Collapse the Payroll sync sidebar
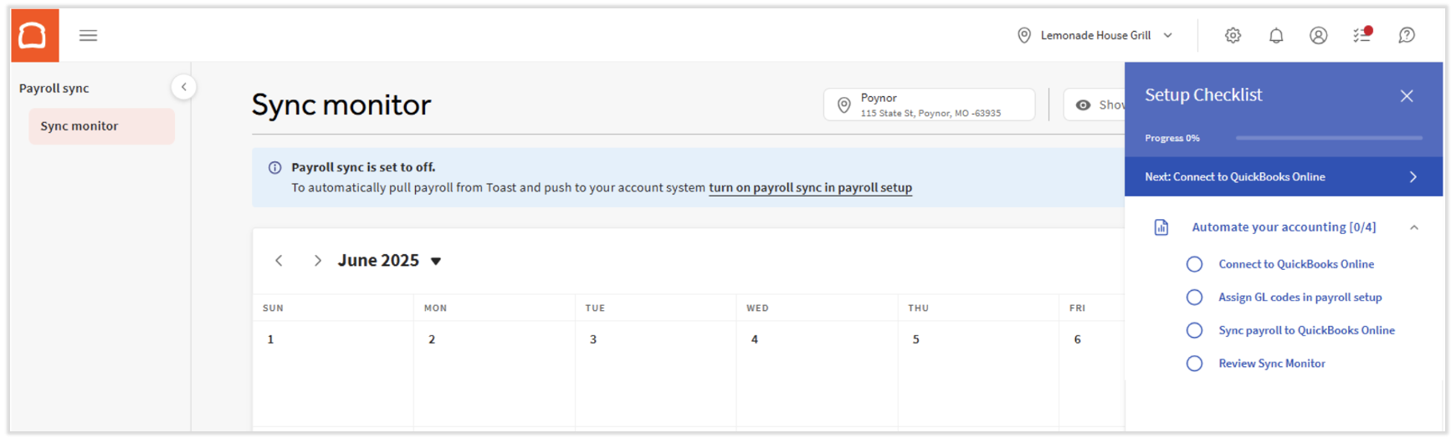 point(183,87)
